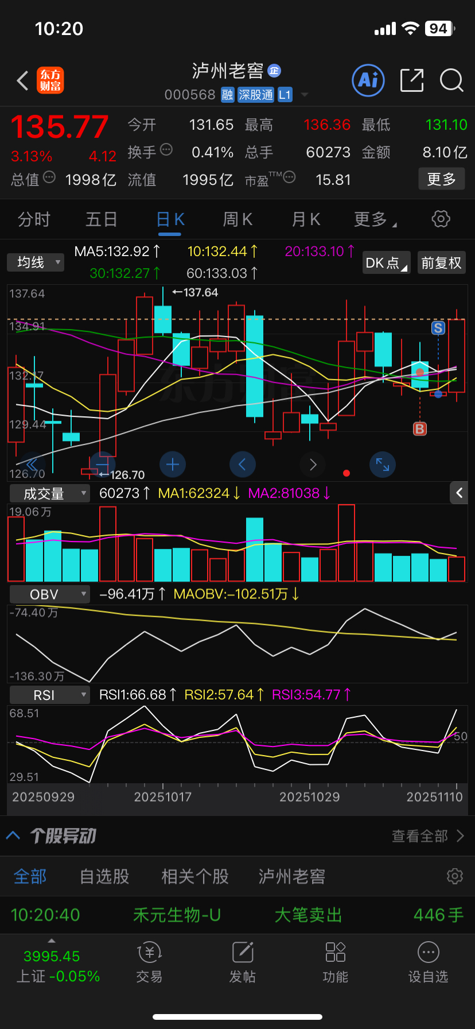Image resolution: width=475 pixels, height=1029 pixels.
Task: Toggle the 前复权 adjustment button
Action: (441, 262)
